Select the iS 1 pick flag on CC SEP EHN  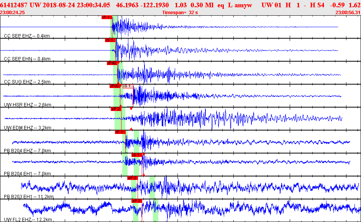click(x=110, y=40)
